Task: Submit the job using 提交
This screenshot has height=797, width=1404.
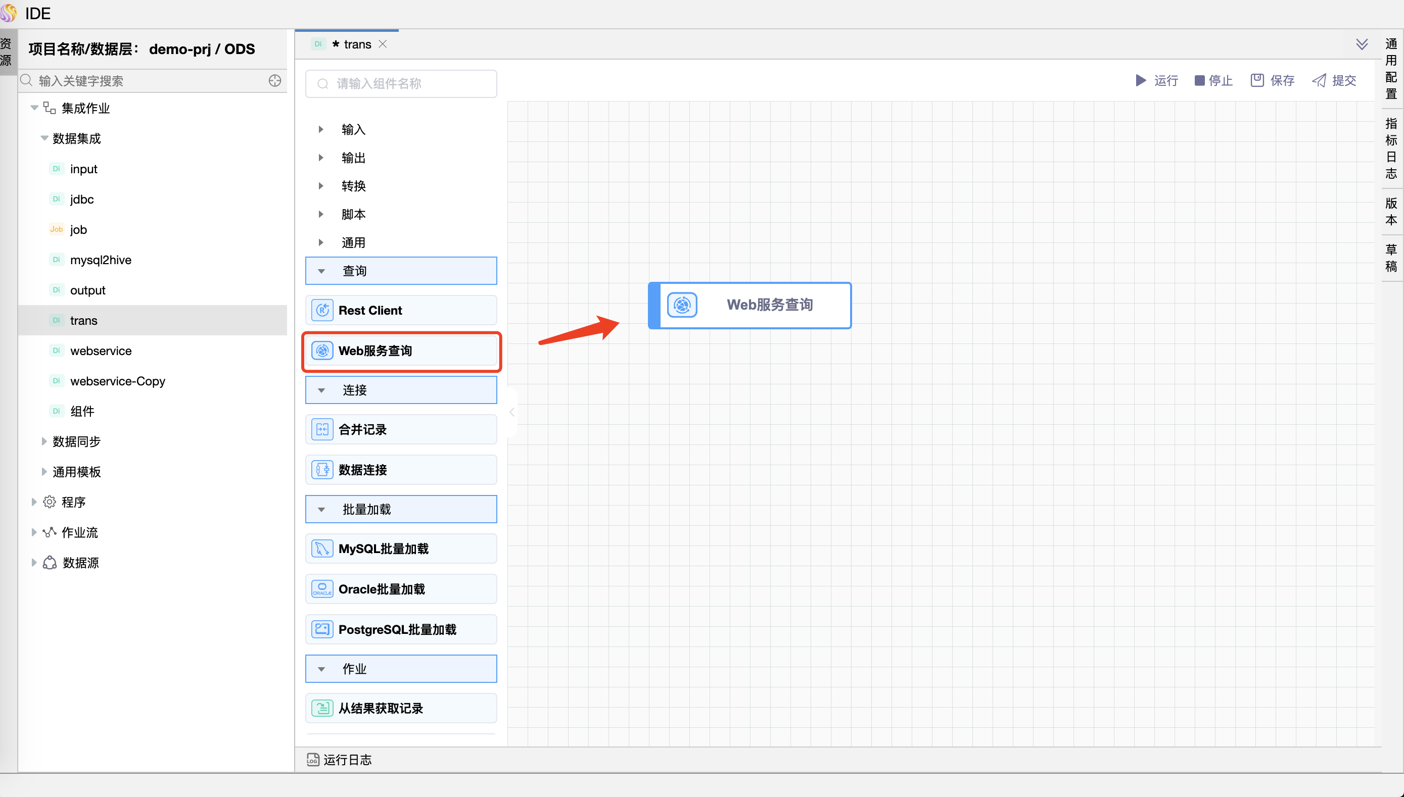Action: pos(1334,81)
